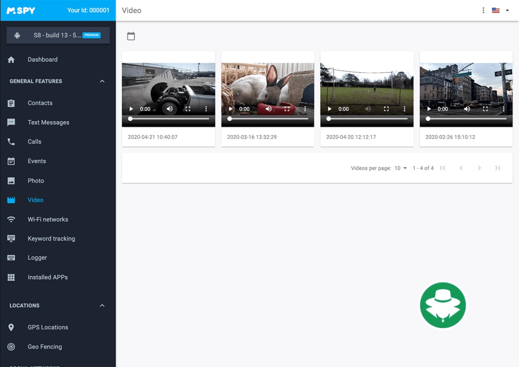Open Text Messages from the sidebar
The image size is (519, 367).
click(11, 122)
